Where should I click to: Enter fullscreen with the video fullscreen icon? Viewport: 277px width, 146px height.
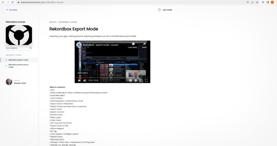146,80
